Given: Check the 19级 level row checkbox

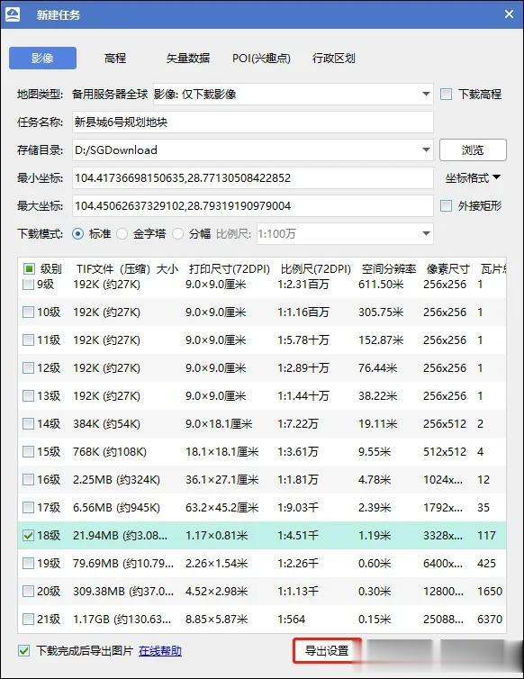Looking at the screenshot, I should pos(28,564).
